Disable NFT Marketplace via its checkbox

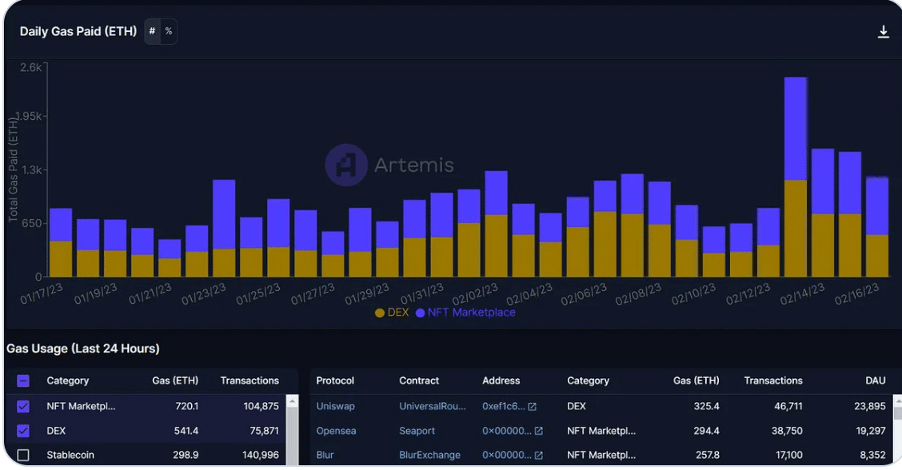(x=22, y=406)
